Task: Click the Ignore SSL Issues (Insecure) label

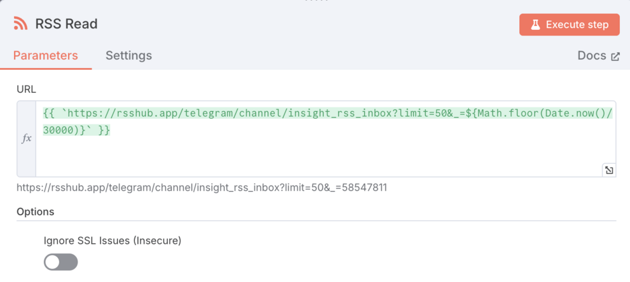Action: (113, 241)
